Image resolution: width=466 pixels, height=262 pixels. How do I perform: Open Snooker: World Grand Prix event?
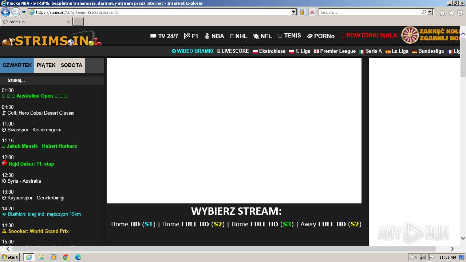[x=35, y=231]
